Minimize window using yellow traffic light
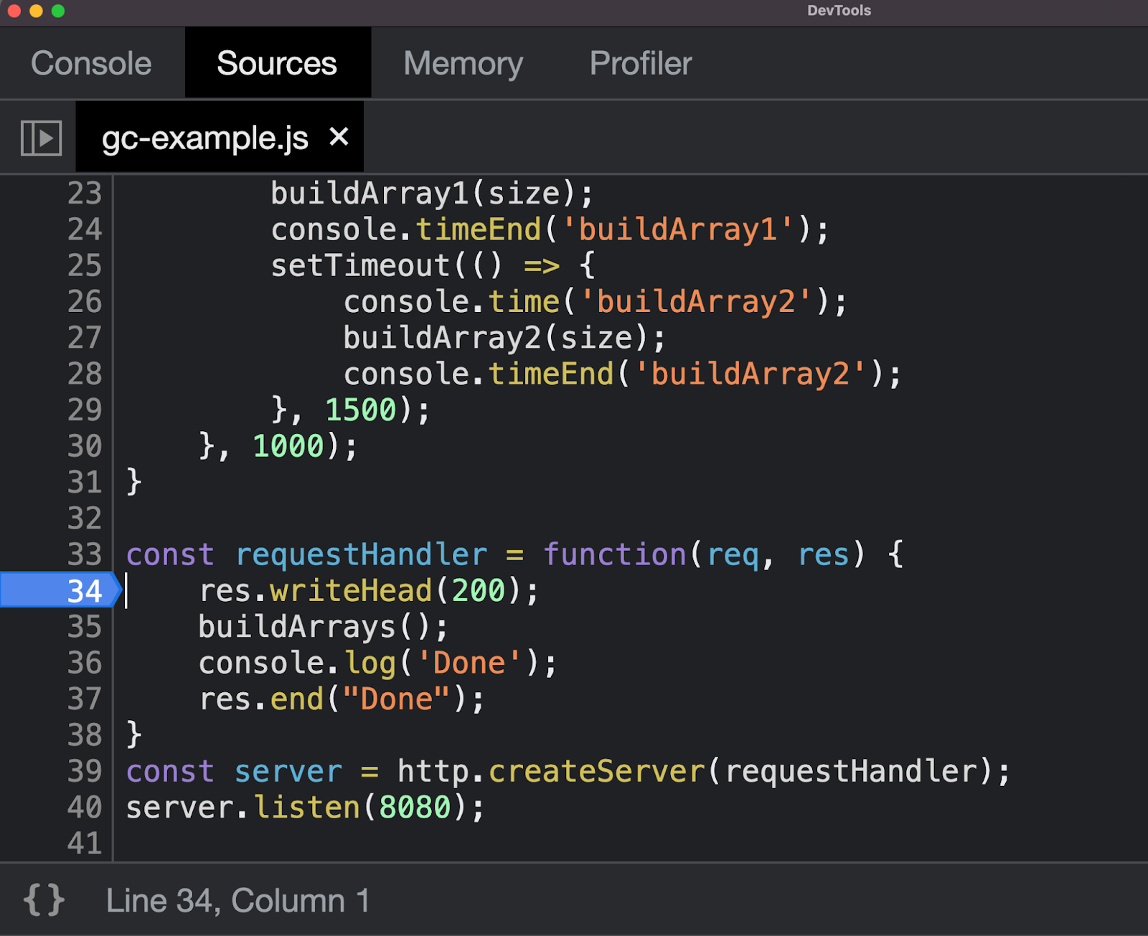The height and width of the screenshot is (936, 1148). (x=36, y=11)
